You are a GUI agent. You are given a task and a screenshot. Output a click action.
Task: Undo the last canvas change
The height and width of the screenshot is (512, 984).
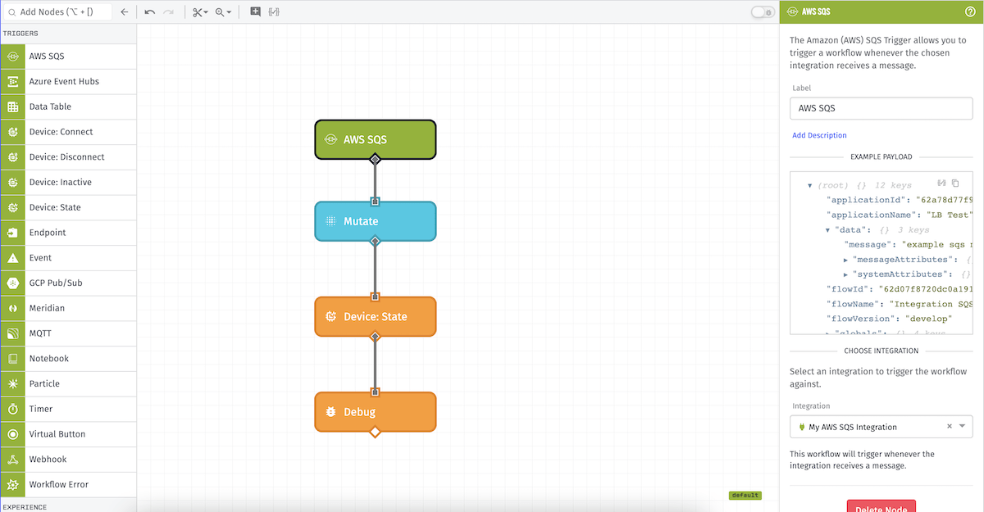149,12
